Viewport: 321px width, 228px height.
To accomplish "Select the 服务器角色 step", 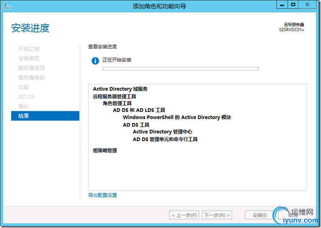I will pos(32,77).
